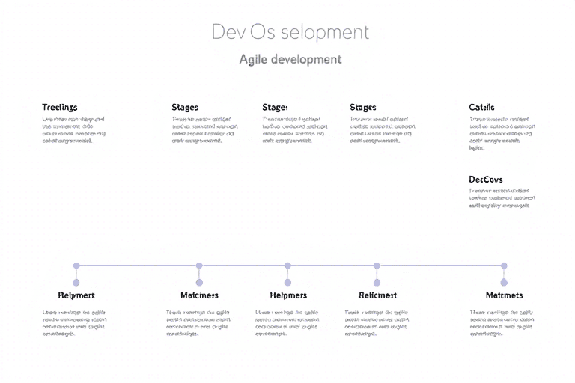
Task: Open the Catalle section heading
Action: (x=481, y=108)
